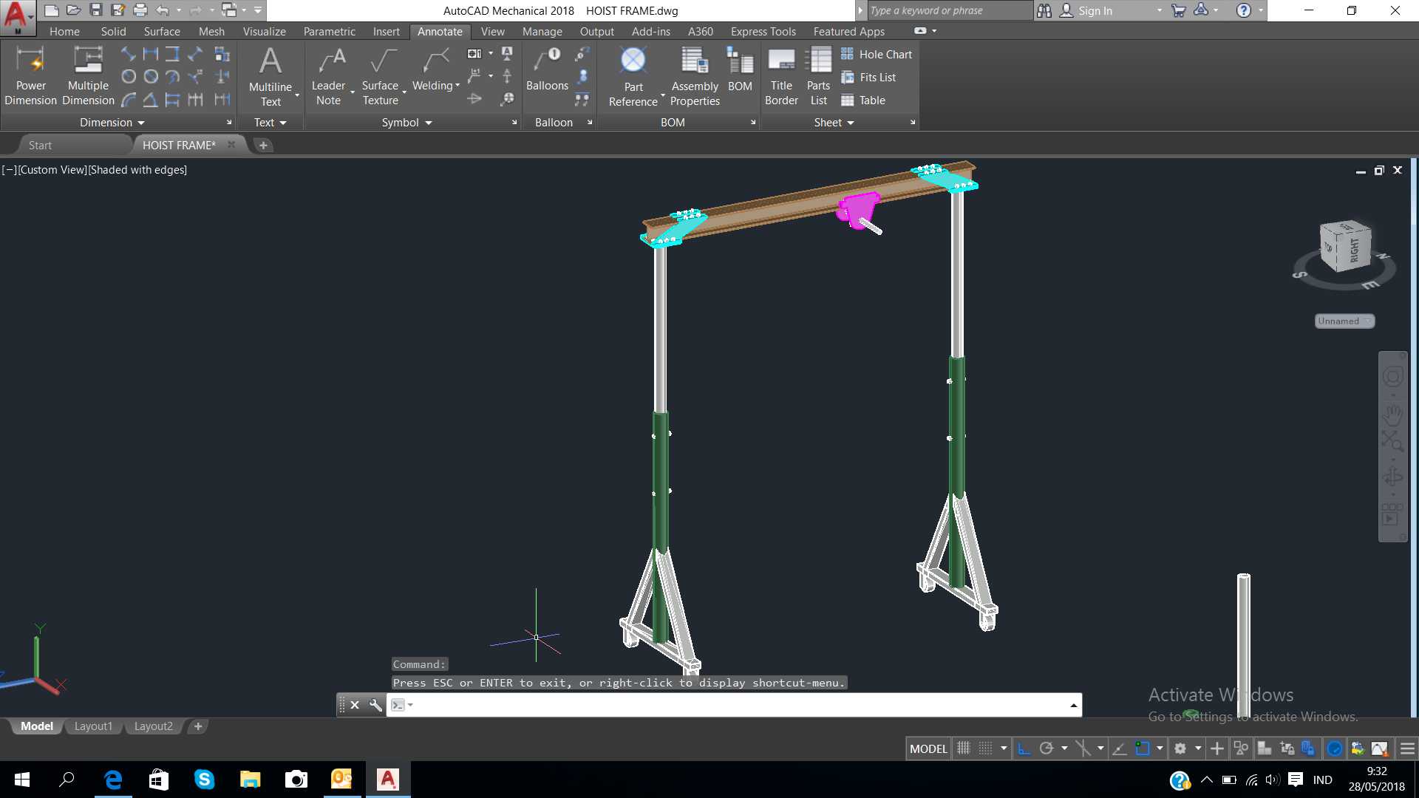Select the Multiple Dimension tool
Screen dimensions: 1419x798
[x=88, y=76]
